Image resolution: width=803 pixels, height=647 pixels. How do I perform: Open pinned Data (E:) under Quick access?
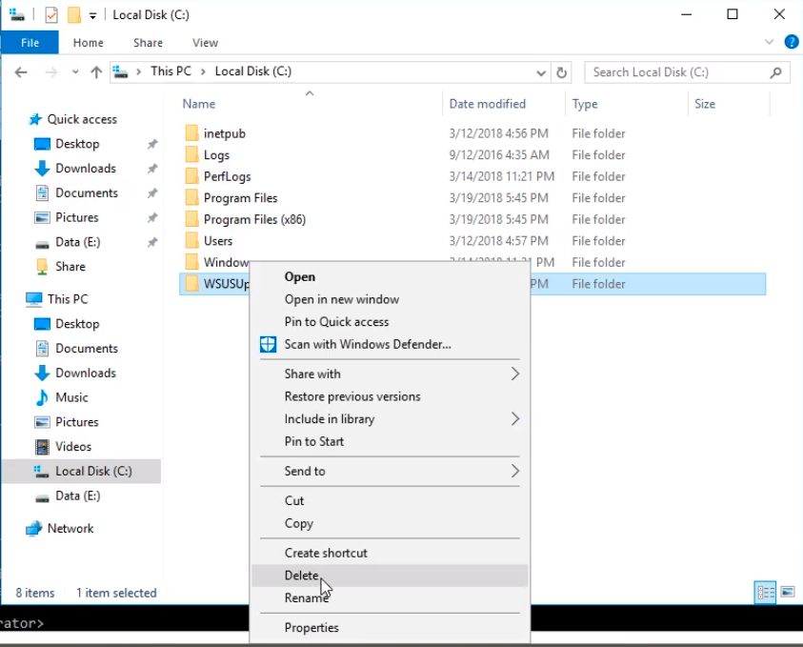point(77,242)
